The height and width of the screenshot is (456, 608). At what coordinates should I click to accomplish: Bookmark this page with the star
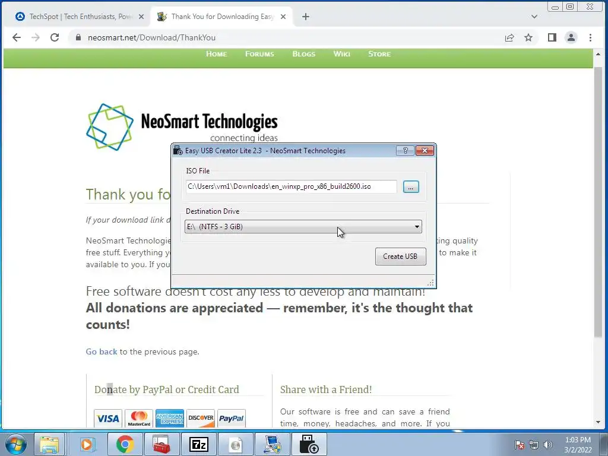[x=528, y=37]
